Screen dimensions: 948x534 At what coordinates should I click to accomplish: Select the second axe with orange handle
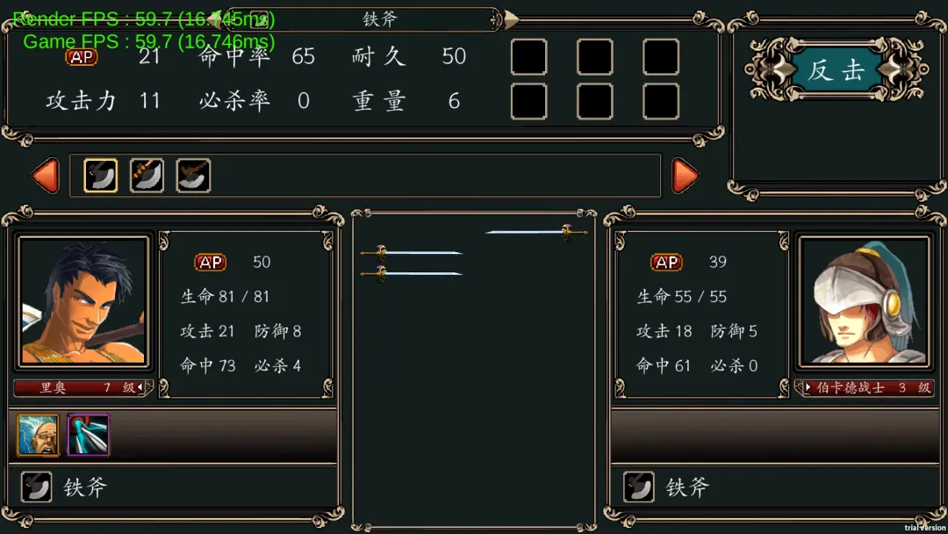[147, 176]
